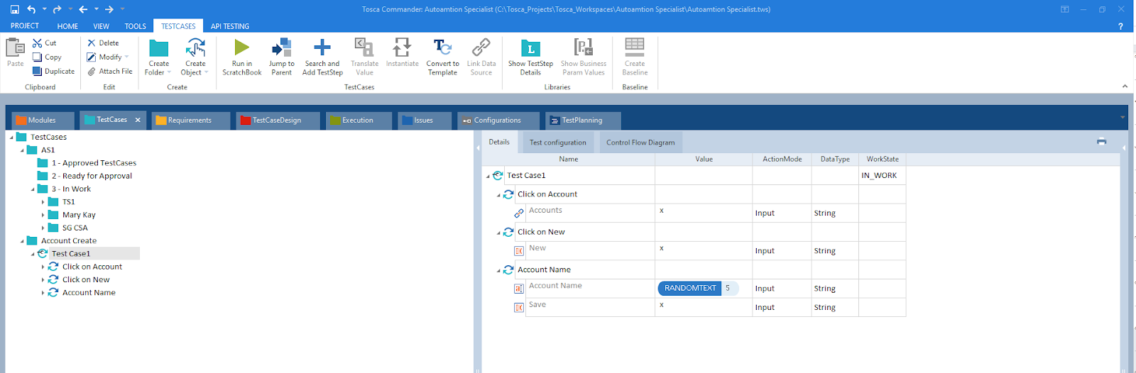1136x373 pixels.
Task: Switch to the HOME ribbon tab
Action: [67, 26]
